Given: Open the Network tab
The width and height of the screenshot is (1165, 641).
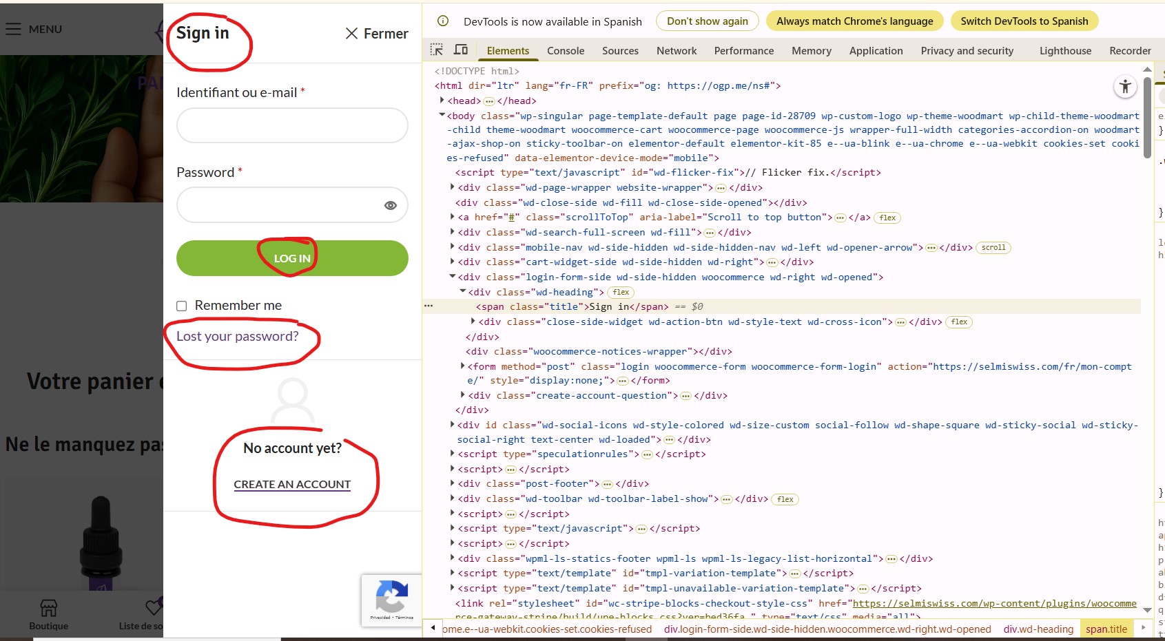Looking at the screenshot, I should [677, 50].
